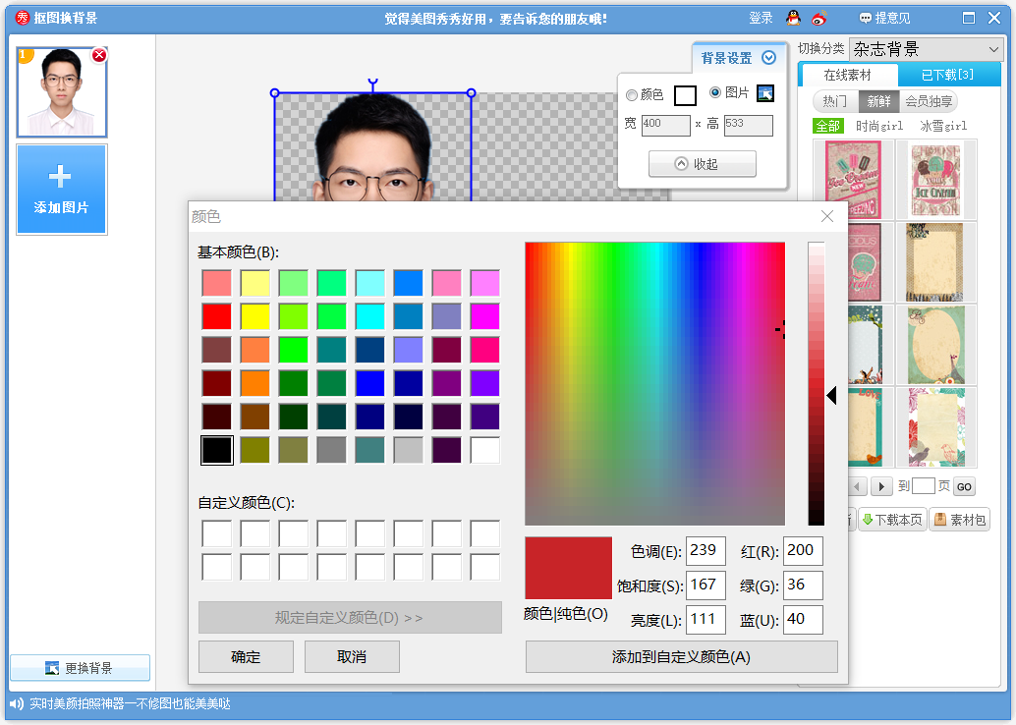Choose the pink Ice Cream poster background
Viewport: 1016px width, 725px height.
pos(853,180)
